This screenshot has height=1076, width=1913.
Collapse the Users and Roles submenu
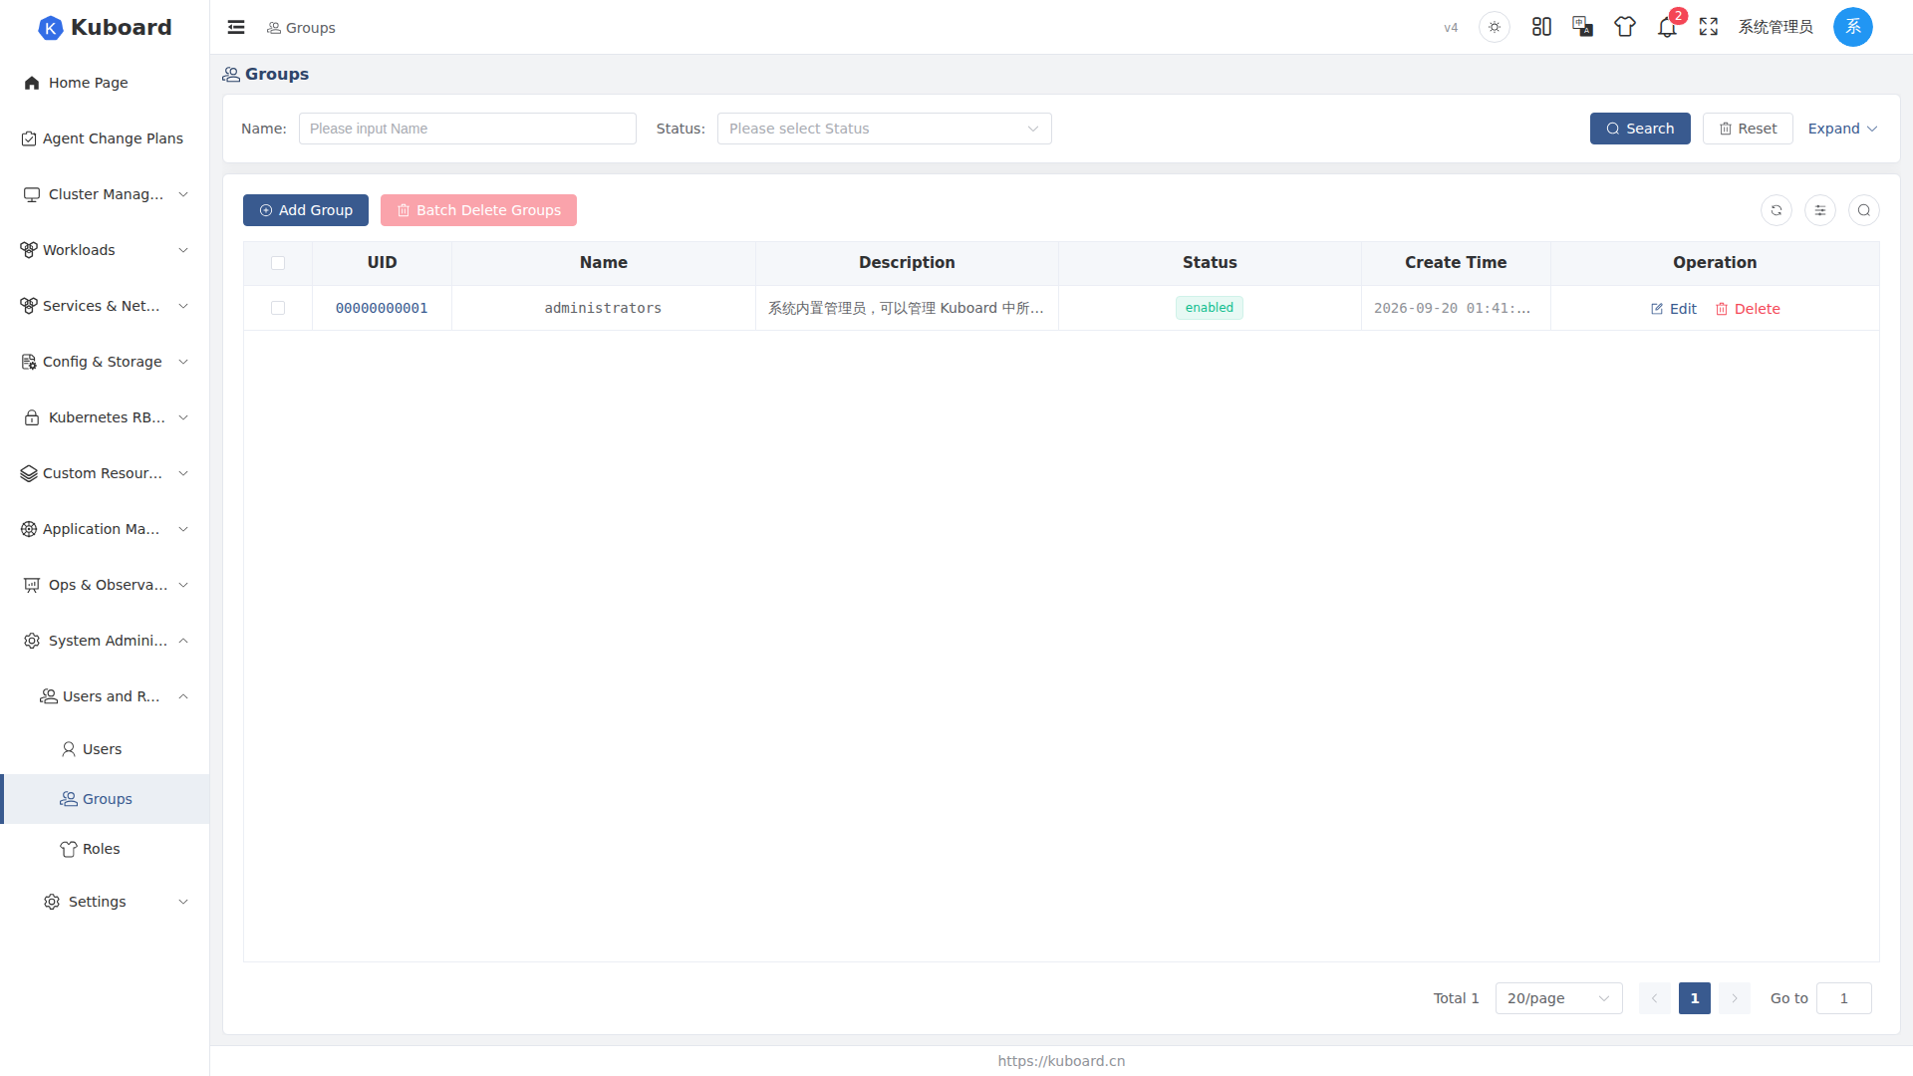click(105, 696)
